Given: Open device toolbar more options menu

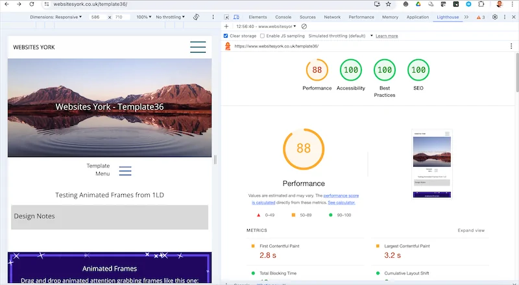Looking at the screenshot, I should point(213,17).
